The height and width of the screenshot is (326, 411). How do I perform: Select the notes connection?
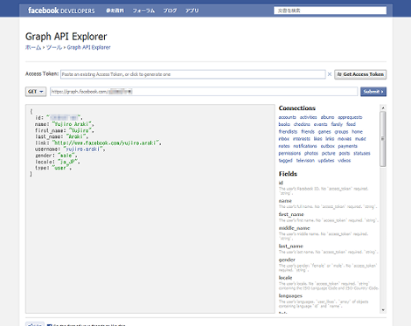284,146
